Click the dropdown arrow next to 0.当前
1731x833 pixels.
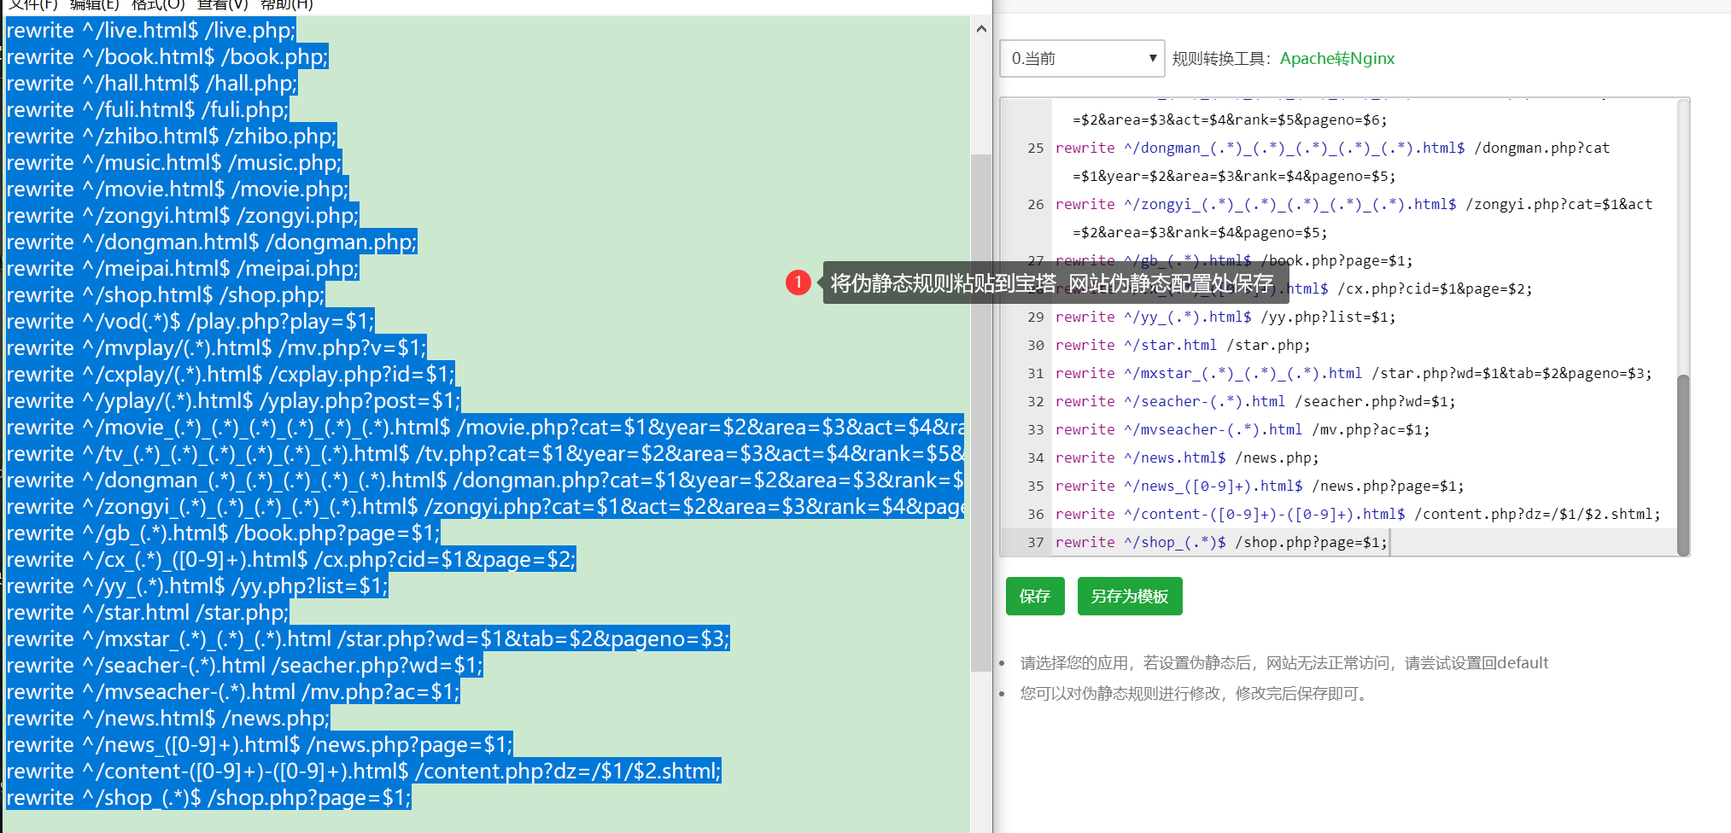(1155, 58)
